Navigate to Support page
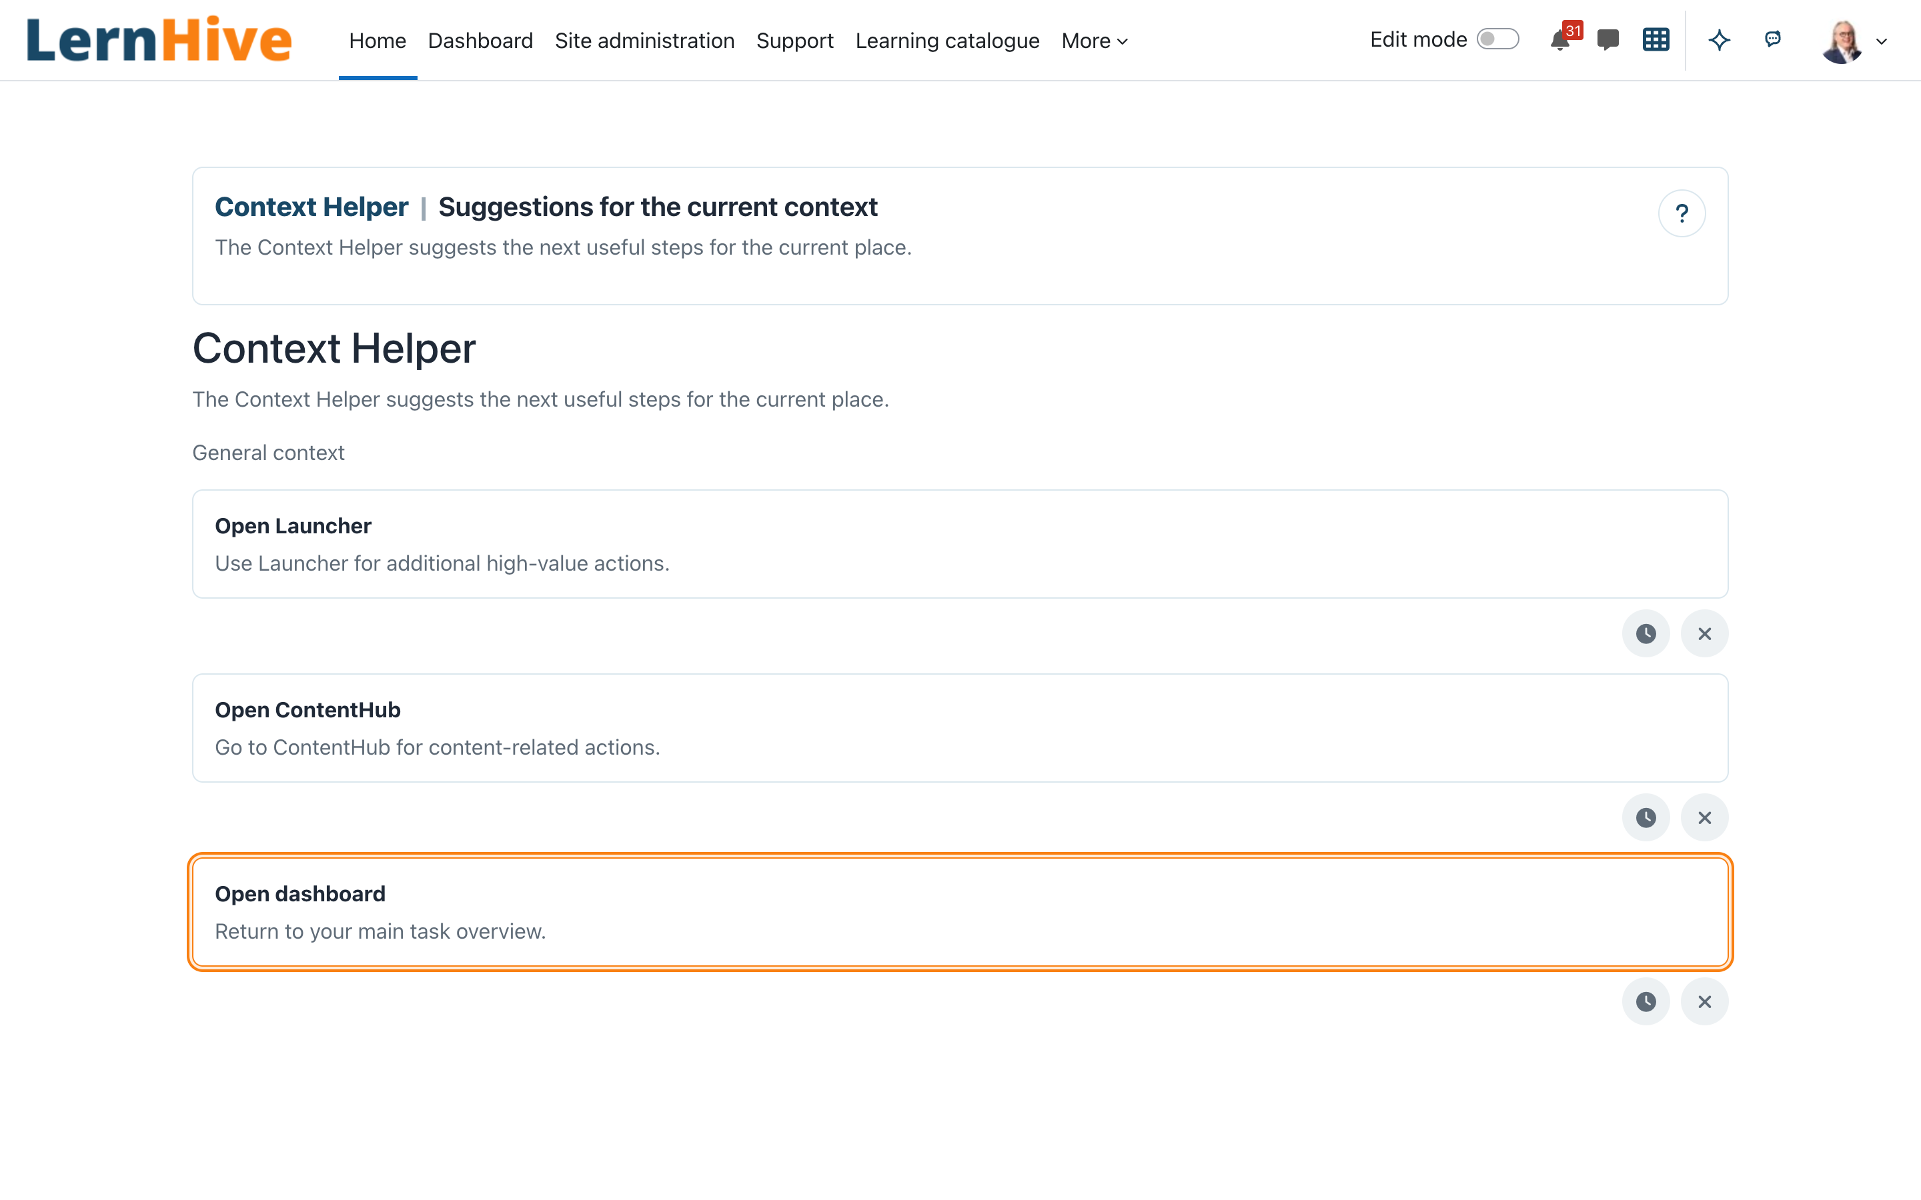Viewport: 1921px width, 1200px height. coord(794,41)
